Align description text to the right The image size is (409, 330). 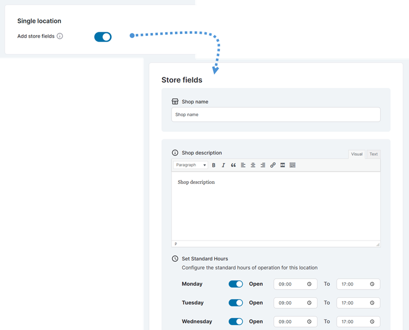pyautogui.click(x=263, y=165)
